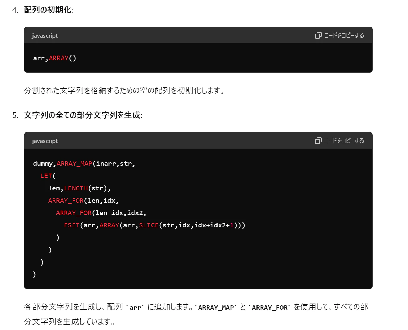The image size is (408, 330).
Task: Click copy icon in second code block header
Action: [x=318, y=141]
